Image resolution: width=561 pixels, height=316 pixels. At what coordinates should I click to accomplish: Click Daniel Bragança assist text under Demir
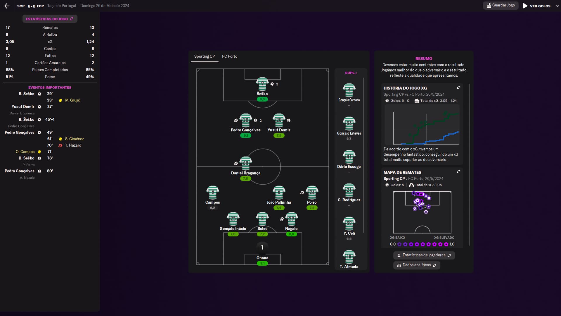point(22,113)
